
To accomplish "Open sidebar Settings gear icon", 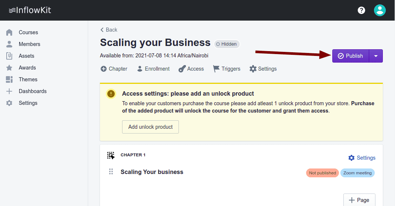I will (9, 103).
